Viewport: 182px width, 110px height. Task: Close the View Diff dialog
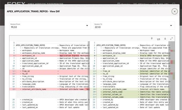175,11
